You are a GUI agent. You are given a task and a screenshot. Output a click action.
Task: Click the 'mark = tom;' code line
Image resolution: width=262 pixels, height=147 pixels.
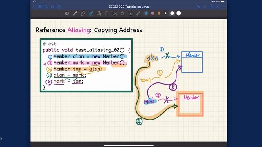click(68, 82)
